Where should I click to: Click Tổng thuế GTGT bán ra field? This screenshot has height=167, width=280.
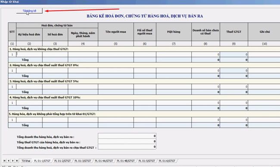(127, 141)
